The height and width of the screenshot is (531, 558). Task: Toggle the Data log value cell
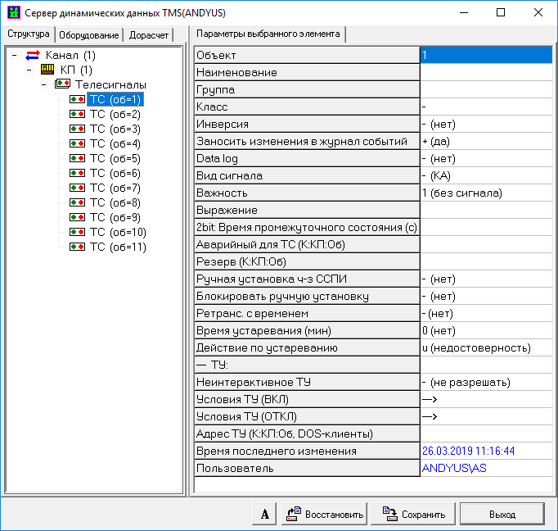486,158
